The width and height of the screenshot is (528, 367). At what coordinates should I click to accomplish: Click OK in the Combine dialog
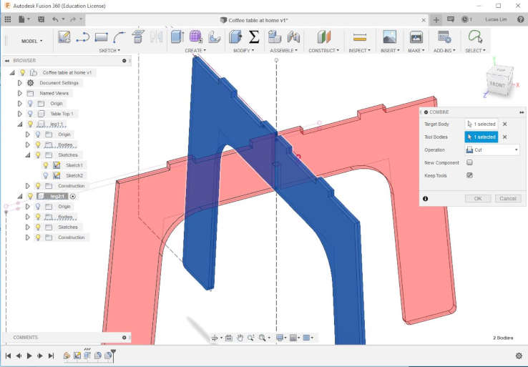pyautogui.click(x=478, y=198)
